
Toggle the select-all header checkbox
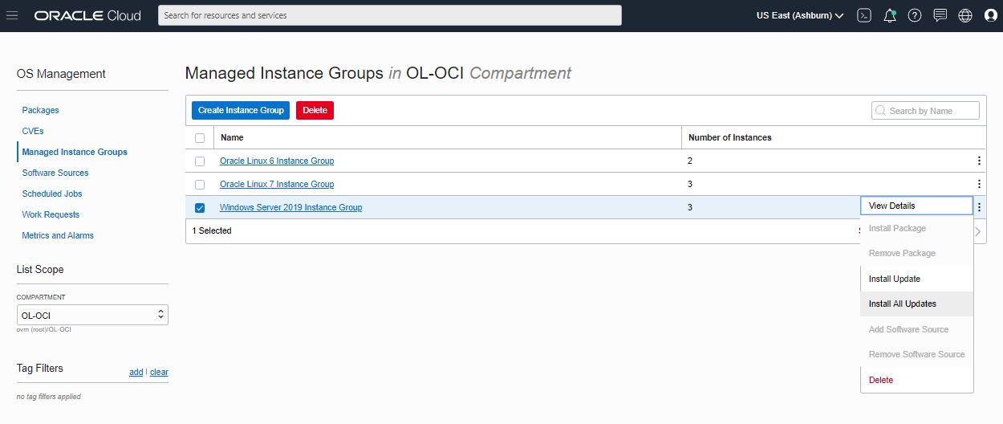[200, 138]
